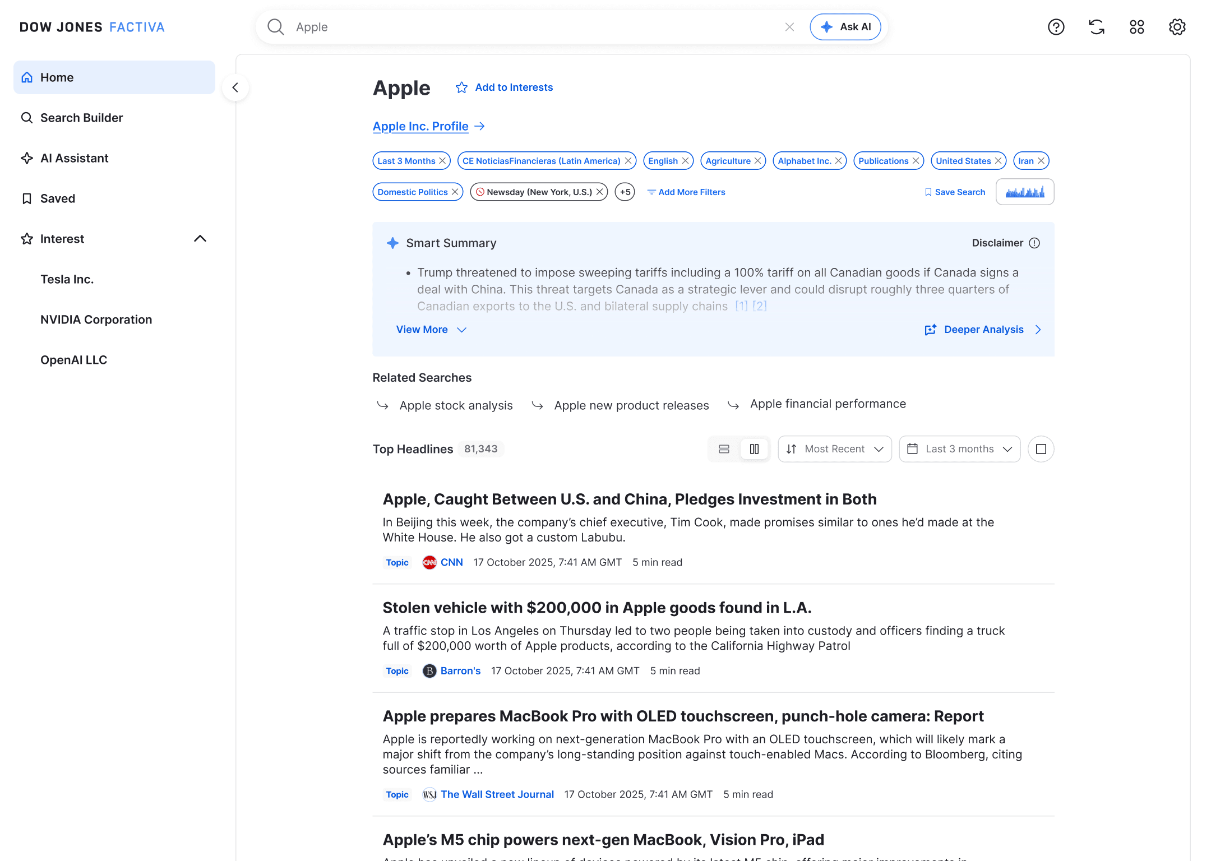Open the Apple M5 chip headline
The height and width of the screenshot is (861, 1211).
pyautogui.click(x=603, y=840)
